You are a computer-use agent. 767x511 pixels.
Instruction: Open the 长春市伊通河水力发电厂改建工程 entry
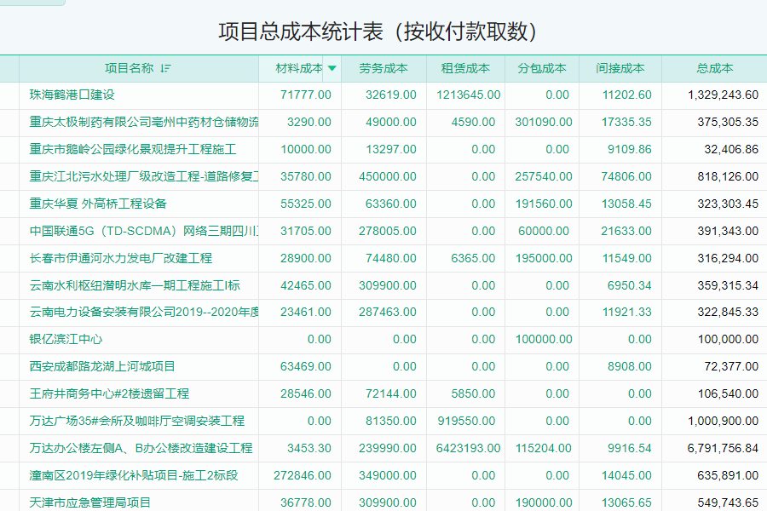tap(121, 258)
